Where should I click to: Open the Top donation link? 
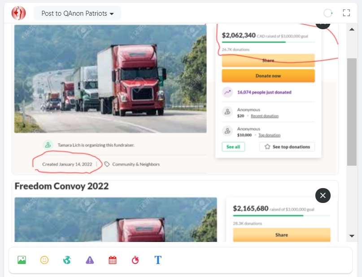[270, 135]
